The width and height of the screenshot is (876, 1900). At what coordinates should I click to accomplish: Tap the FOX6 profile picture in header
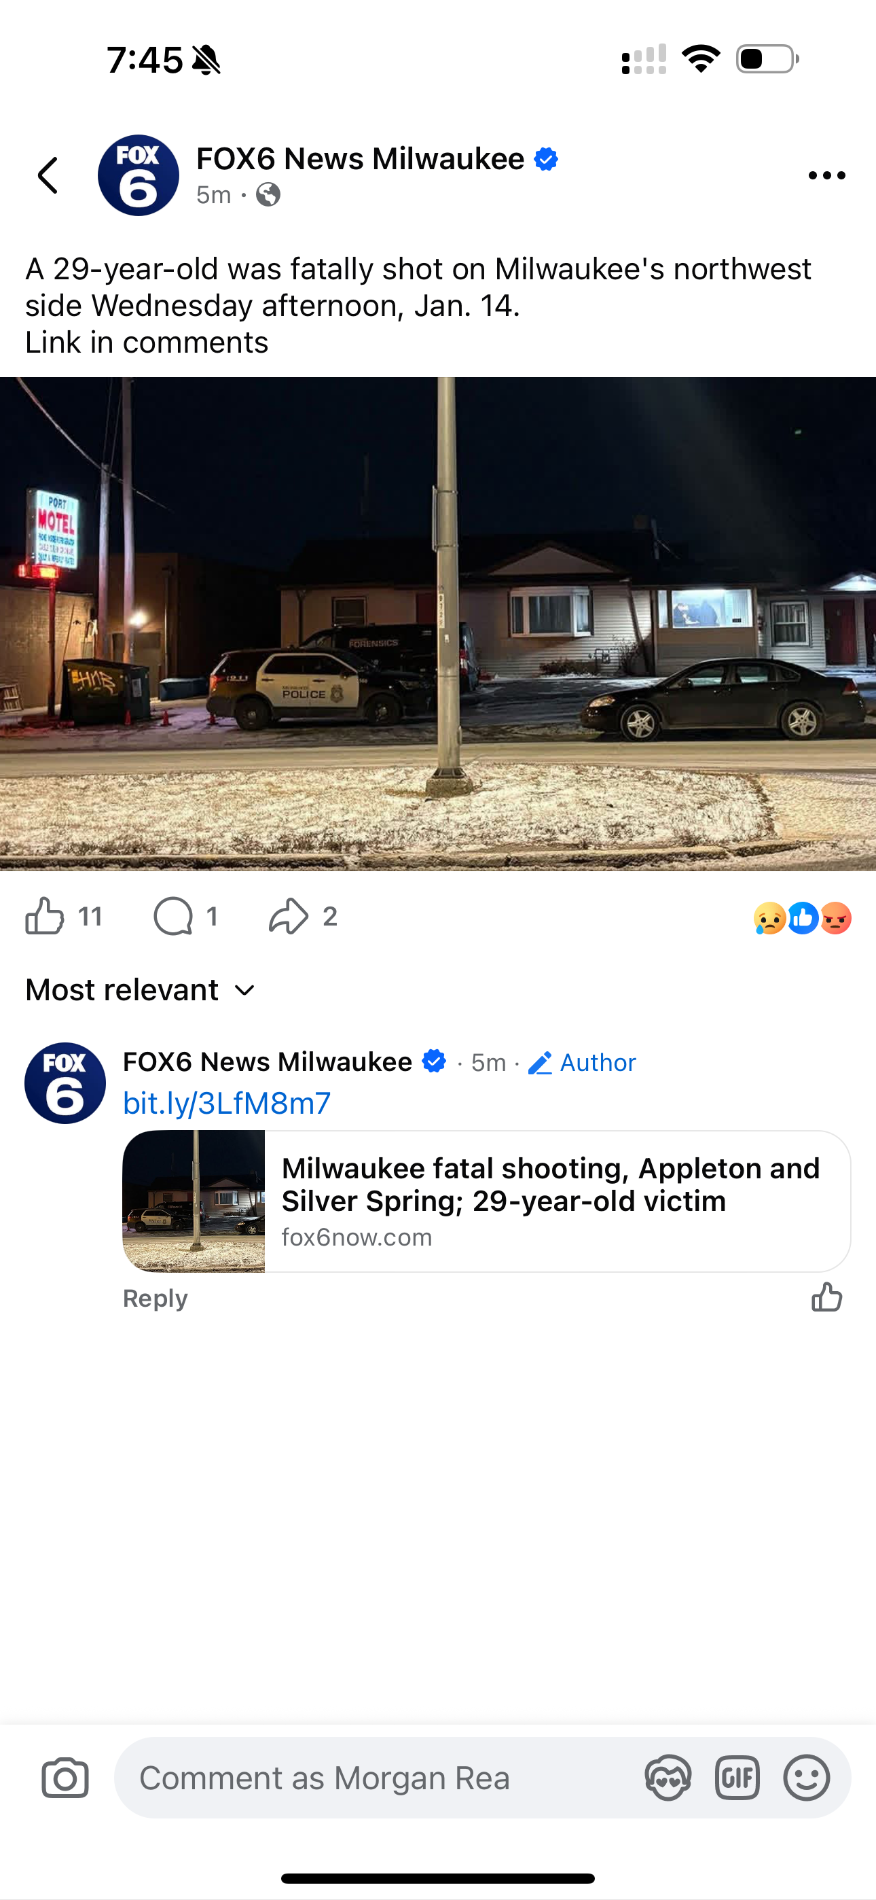click(x=139, y=175)
